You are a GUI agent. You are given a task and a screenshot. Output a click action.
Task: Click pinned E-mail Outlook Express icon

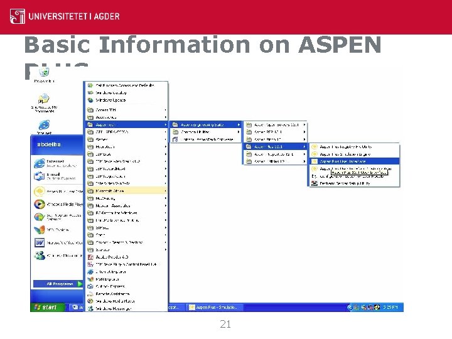40,176
